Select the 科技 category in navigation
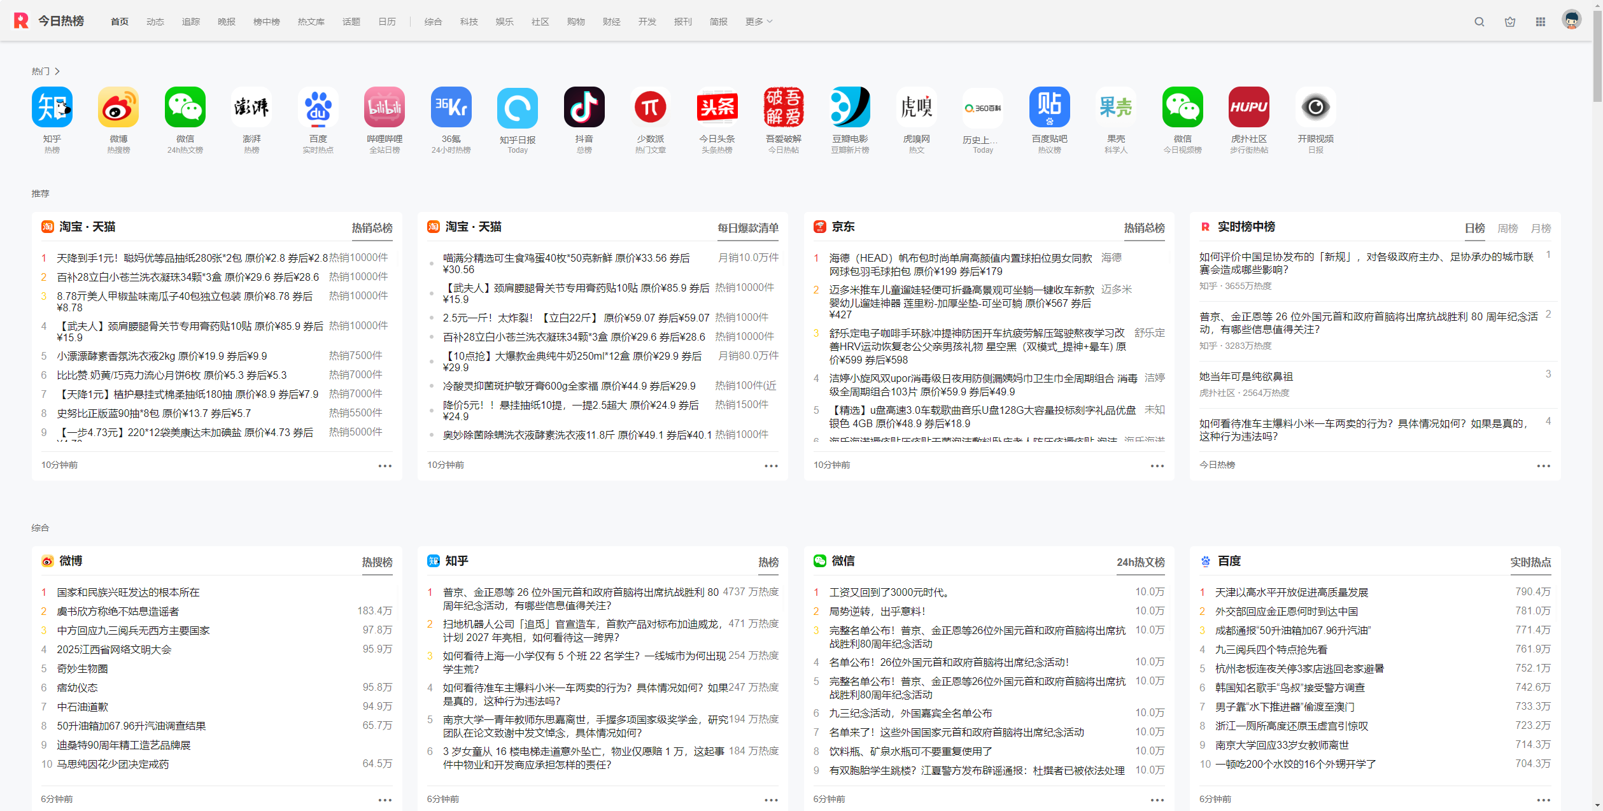Image resolution: width=1603 pixels, height=811 pixels. (469, 22)
